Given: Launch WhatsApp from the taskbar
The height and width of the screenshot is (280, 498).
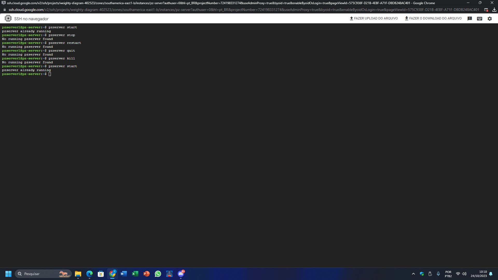Looking at the screenshot, I should point(158,274).
